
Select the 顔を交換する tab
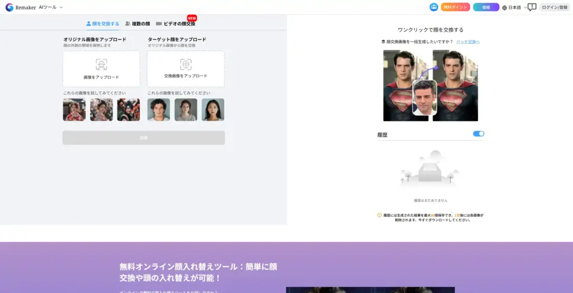pyautogui.click(x=103, y=23)
